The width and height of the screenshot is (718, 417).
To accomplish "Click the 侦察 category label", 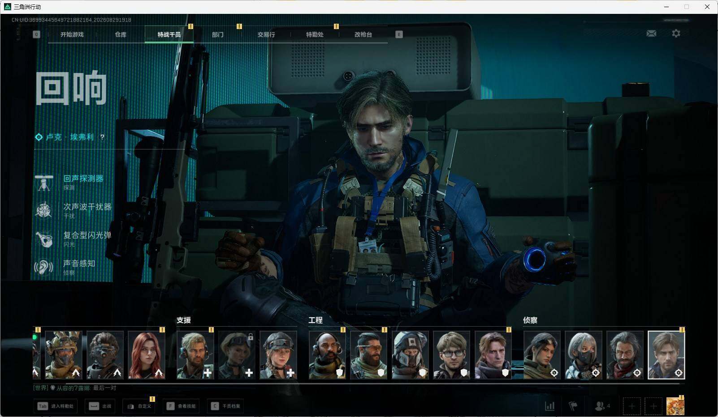I will click(x=530, y=320).
